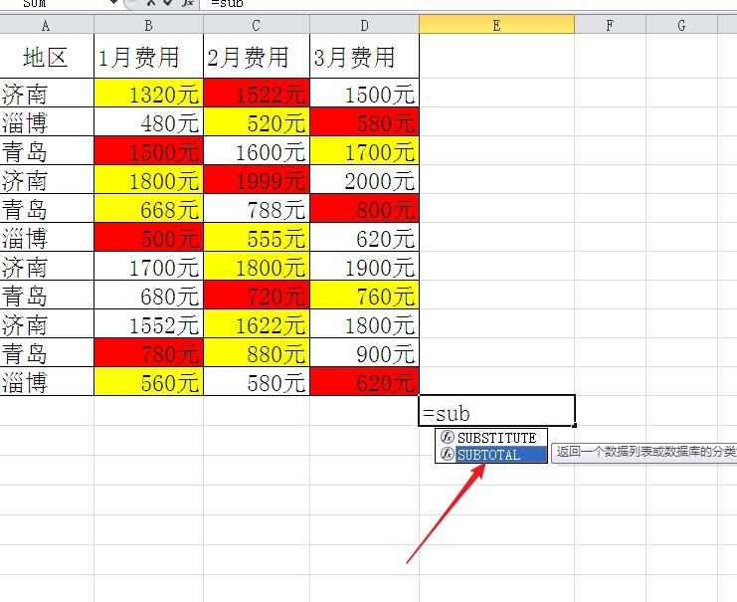Select the red 500元 cell
The width and height of the screenshot is (737, 602).
click(148, 237)
